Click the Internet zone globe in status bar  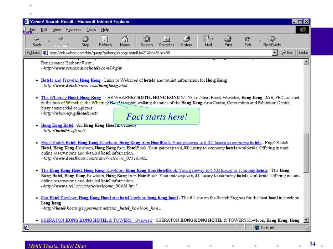tap(257, 227)
